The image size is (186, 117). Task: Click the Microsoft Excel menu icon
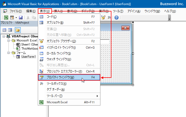[41, 102]
